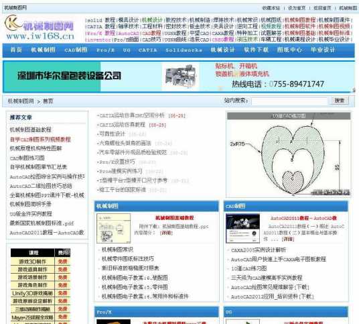The image size is (359, 324).
Task: Open the red 机械制图基础教程 featured title
Action: point(174,217)
